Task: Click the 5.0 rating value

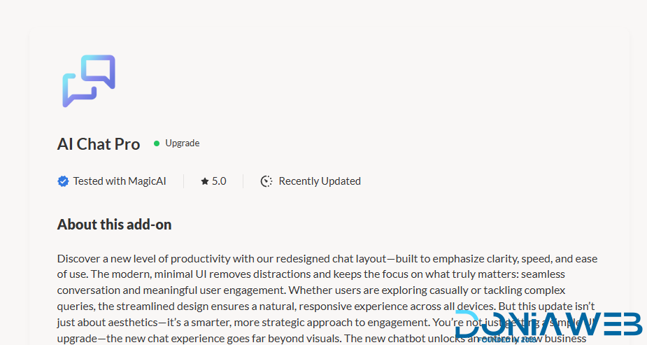Action: point(219,181)
